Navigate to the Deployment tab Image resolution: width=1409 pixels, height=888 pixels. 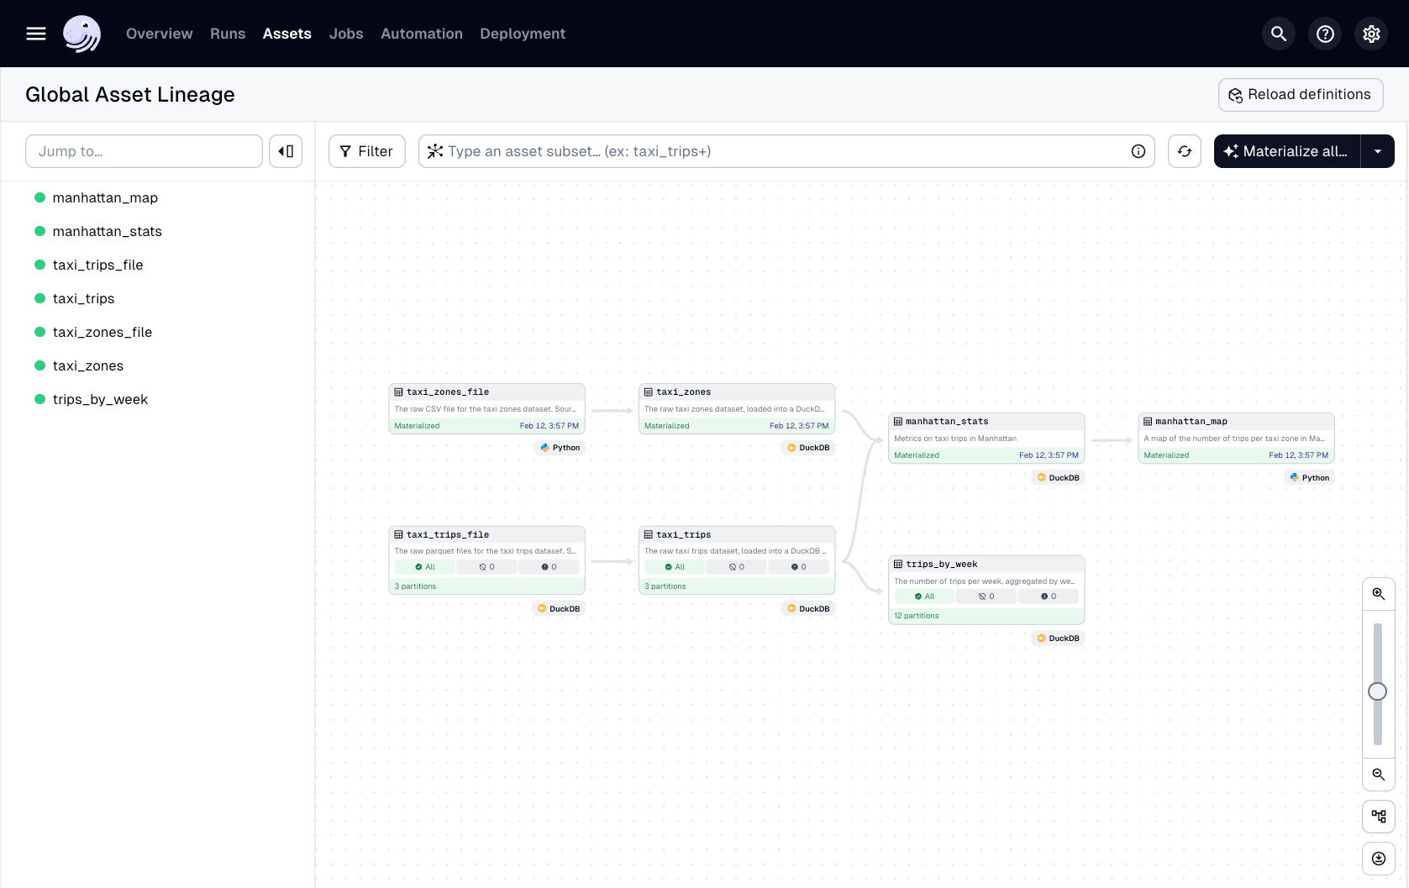point(522,34)
